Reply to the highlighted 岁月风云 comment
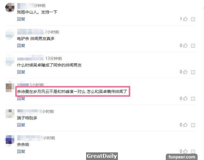204x160 pixels. tap(21, 98)
